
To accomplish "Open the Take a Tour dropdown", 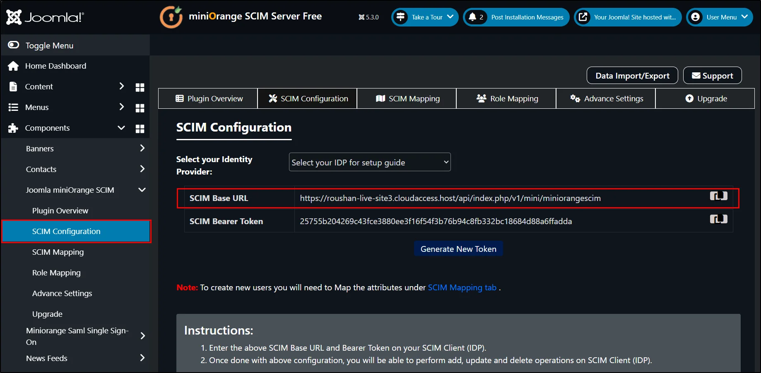I will coord(425,17).
